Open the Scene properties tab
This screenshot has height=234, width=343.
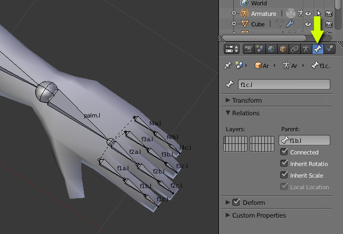tap(260, 49)
